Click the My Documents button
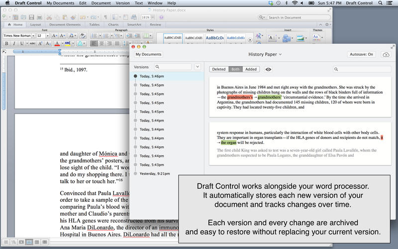 (148, 54)
